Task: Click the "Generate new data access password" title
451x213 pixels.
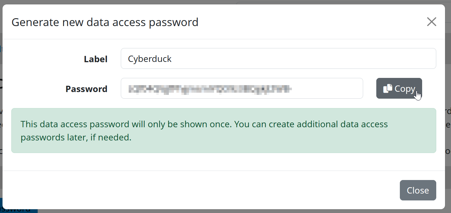Action: pyautogui.click(x=105, y=22)
